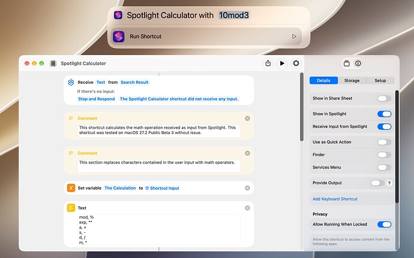Click the Share shortcut icon in toolbar
The width and height of the screenshot is (414, 258).
[x=268, y=63]
